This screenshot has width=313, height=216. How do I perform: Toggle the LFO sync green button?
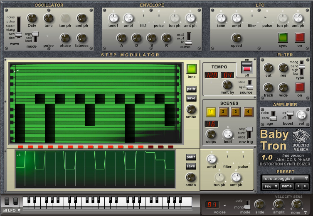(x=283, y=37)
